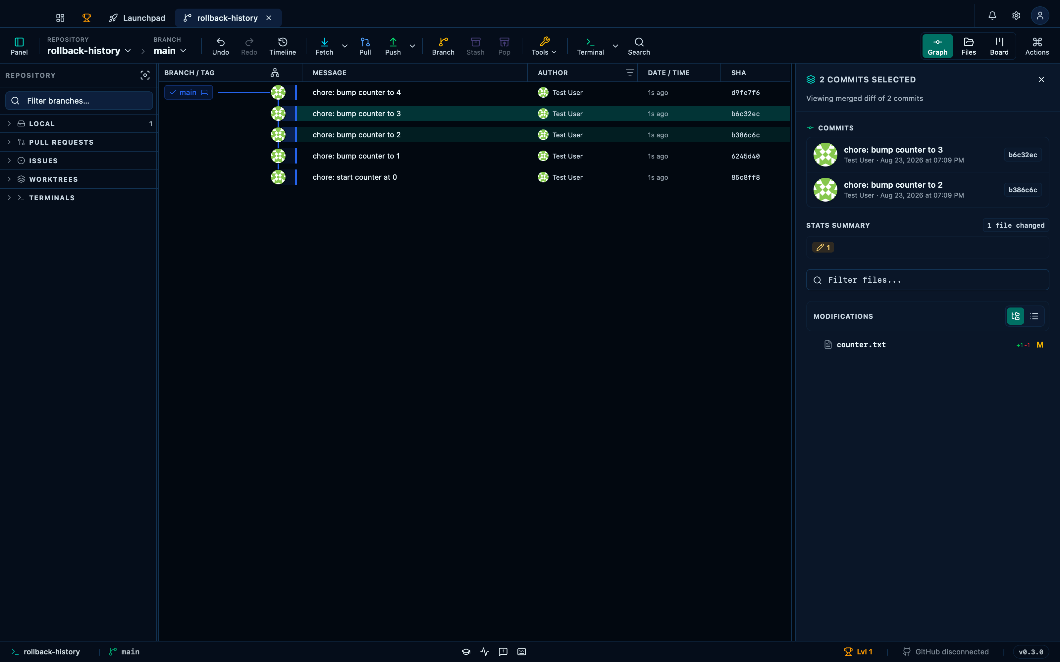The image size is (1060, 662).
Task: Switch to Files view
Action: (x=969, y=46)
